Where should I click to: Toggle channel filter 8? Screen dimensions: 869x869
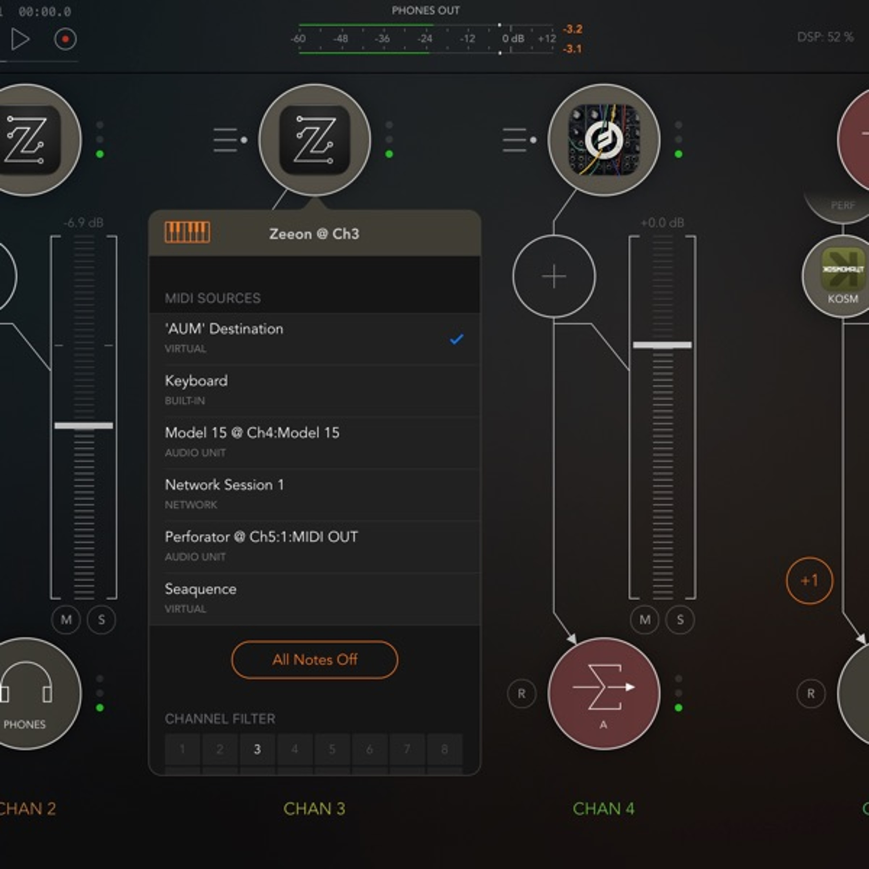(x=444, y=749)
